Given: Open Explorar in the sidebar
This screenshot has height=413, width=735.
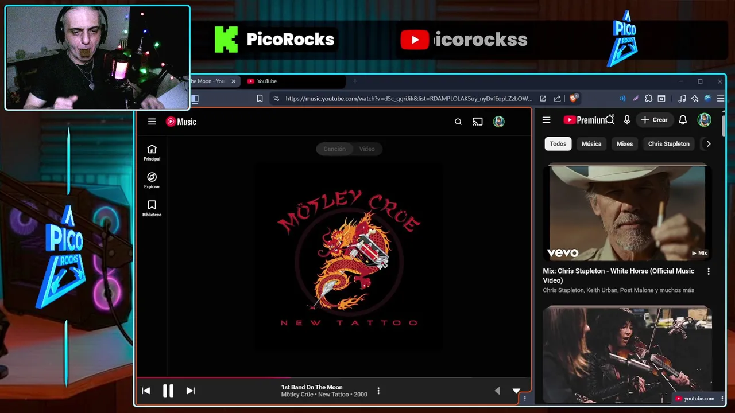Looking at the screenshot, I should point(152,181).
